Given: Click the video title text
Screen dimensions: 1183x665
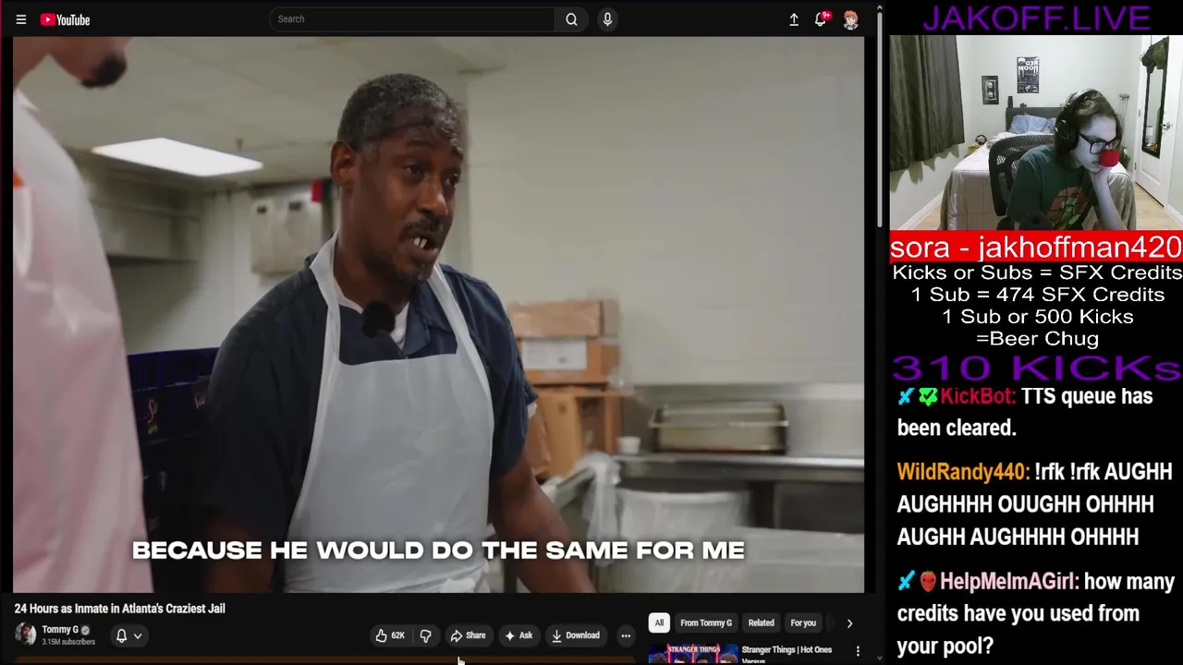Looking at the screenshot, I should pos(120,609).
